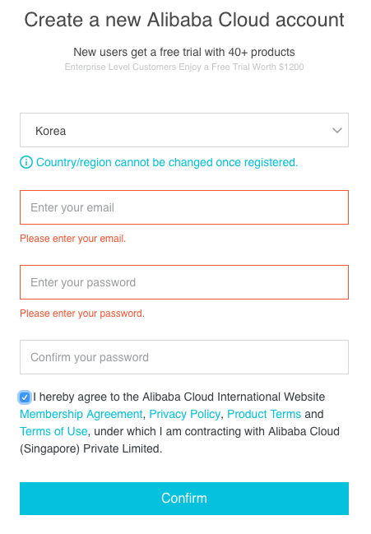
Task: Click the Enterprise Level Customers promo text
Action: click(x=184, y=67)
